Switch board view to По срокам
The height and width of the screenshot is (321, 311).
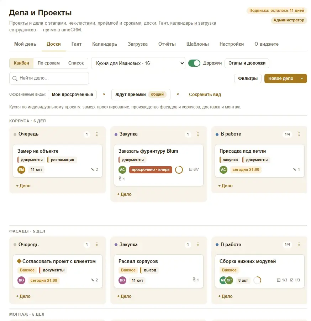pyautogui.click(x=49, y=63)
